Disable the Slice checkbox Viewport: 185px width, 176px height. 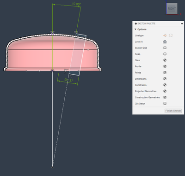click(165, 60)
